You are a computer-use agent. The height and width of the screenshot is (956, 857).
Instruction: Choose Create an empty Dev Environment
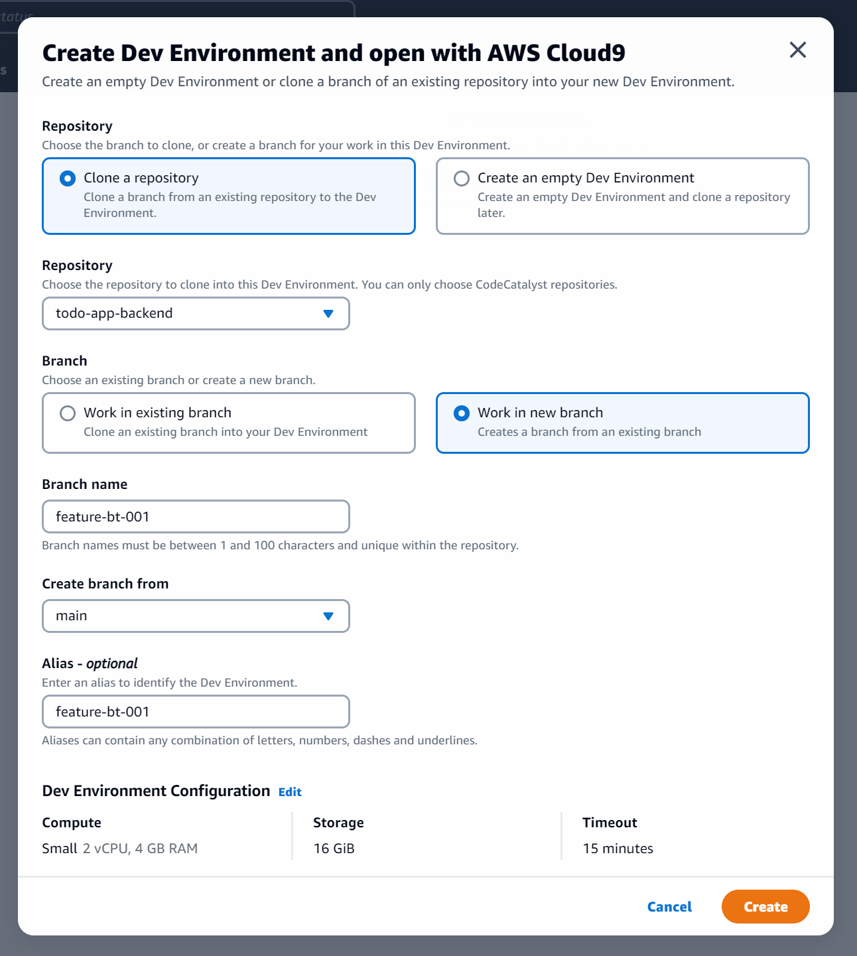(x=461, y=177)
